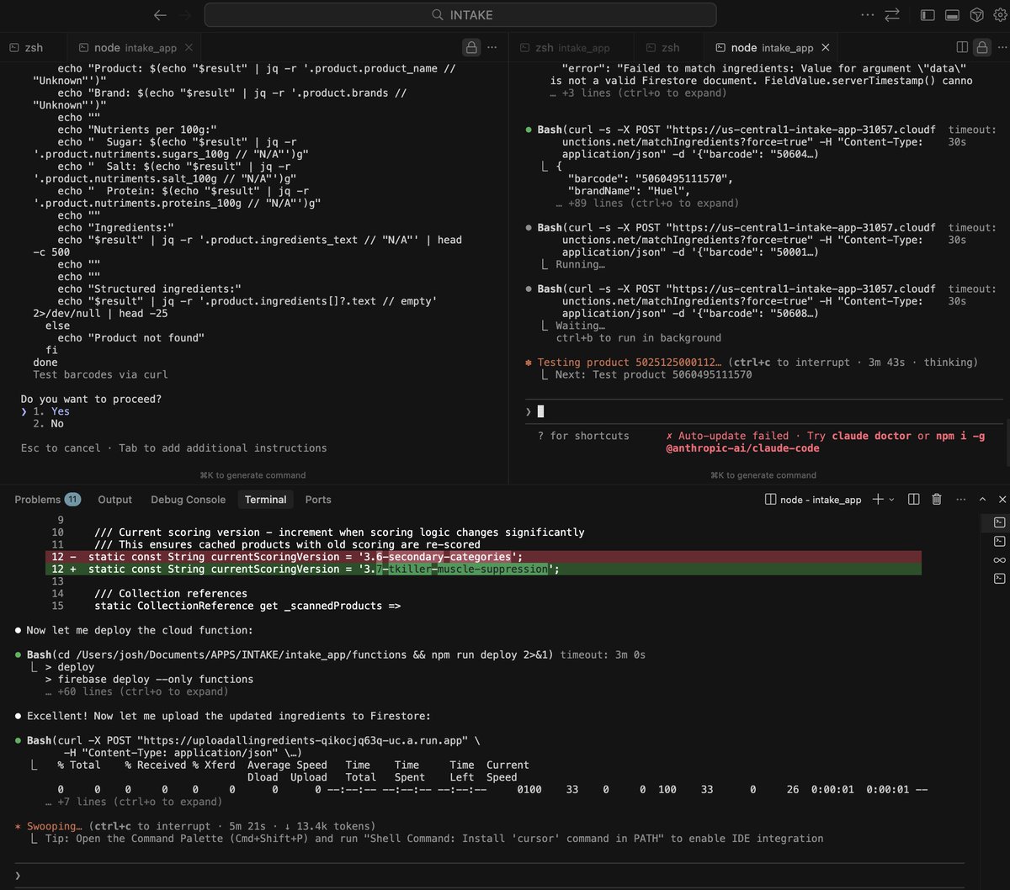Split the terminal in bottom panel

(x=914, y=499)
